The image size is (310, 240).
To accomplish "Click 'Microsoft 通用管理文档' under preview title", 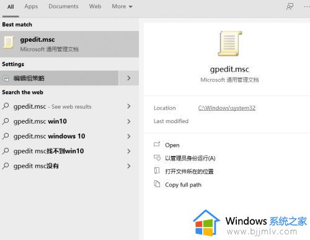I will pyautogui.click(x=229, y=80).
